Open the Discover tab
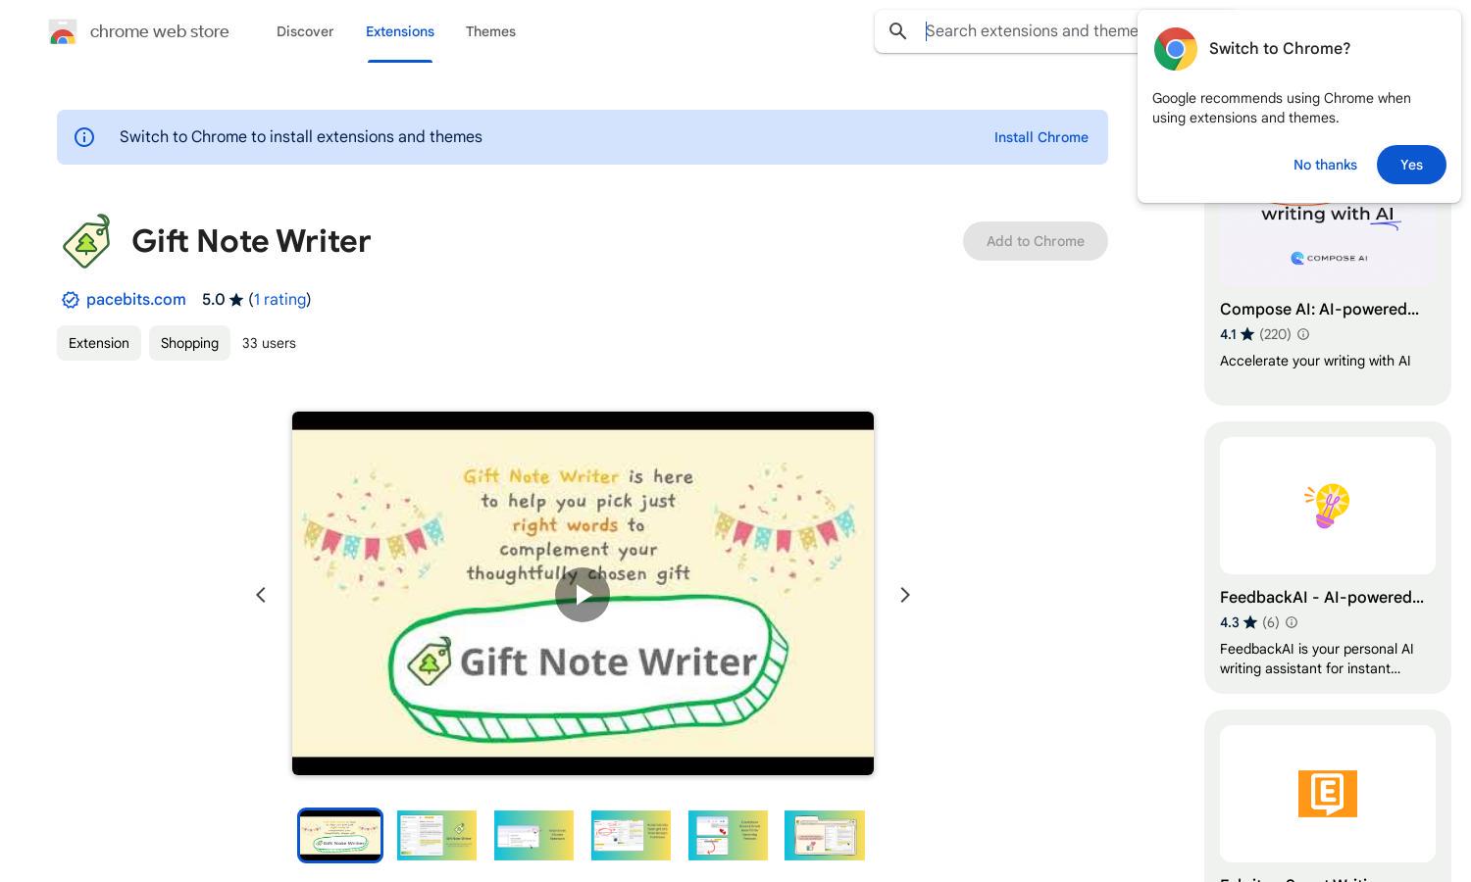This screenshot has width=1471, height=882. tap(305, 31)
